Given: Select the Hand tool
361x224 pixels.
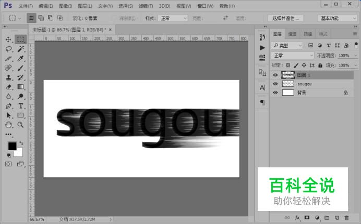Looking at the screenshot, I should tap(8, 125).
